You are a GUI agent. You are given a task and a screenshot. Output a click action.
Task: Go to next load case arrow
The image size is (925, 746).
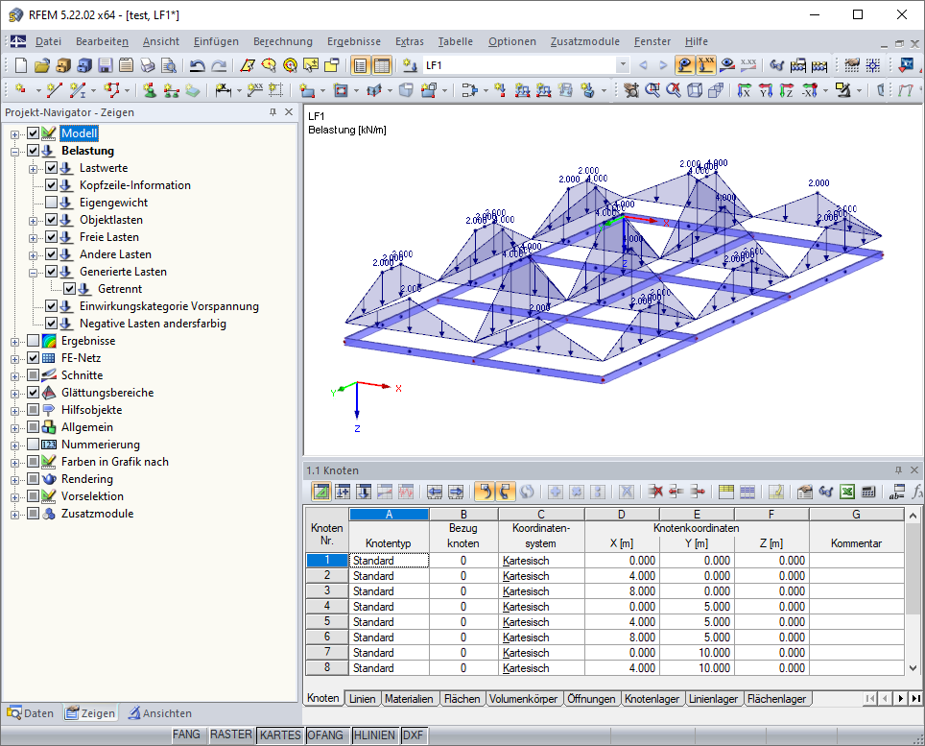[x=663, y=65]
